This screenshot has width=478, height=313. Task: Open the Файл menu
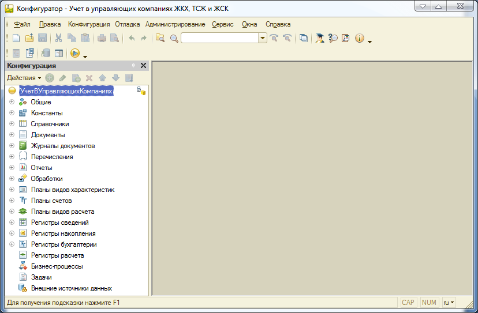click(x=22, y=24)
